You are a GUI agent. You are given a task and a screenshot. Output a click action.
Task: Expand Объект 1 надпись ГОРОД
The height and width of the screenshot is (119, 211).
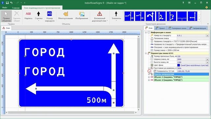[x=149, y=77]
